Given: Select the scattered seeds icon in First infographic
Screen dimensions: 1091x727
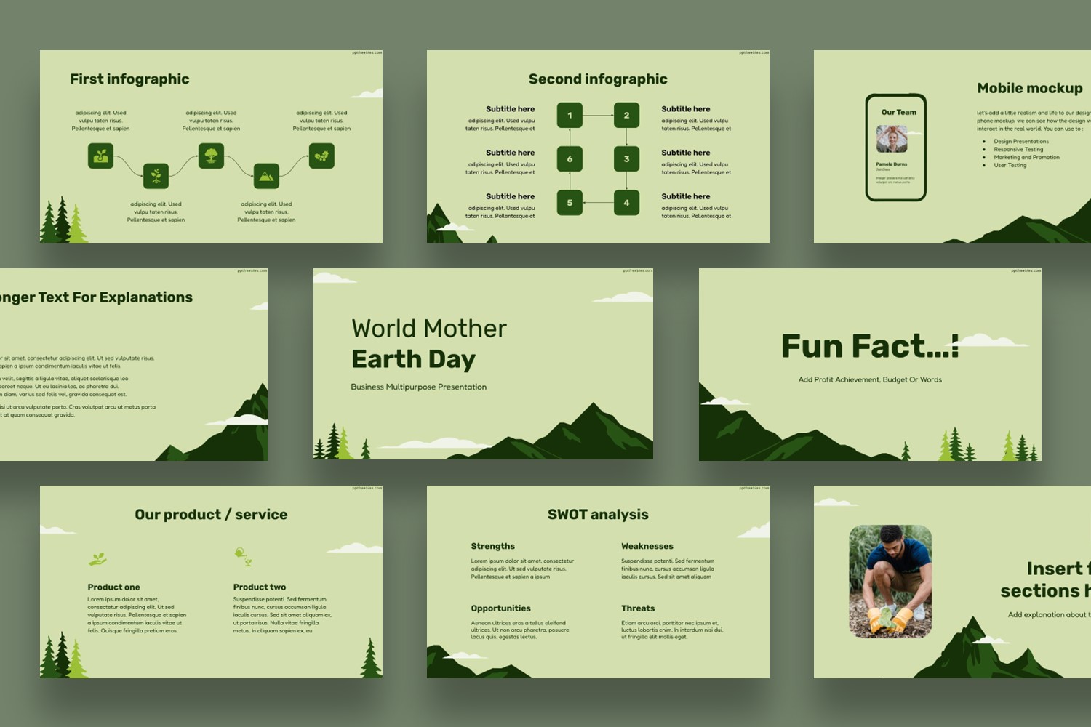Looking at the screenshot, I should click(320, 156).
